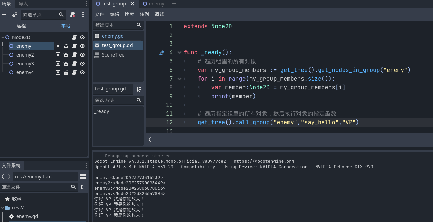The image size is (433, 222).
Task: Hide the enemy2 node
Action: [x=82, y=55]
